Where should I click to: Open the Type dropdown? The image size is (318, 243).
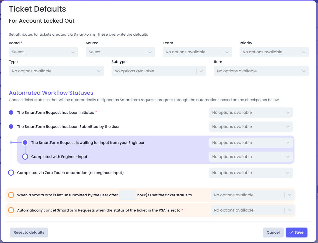56,71
